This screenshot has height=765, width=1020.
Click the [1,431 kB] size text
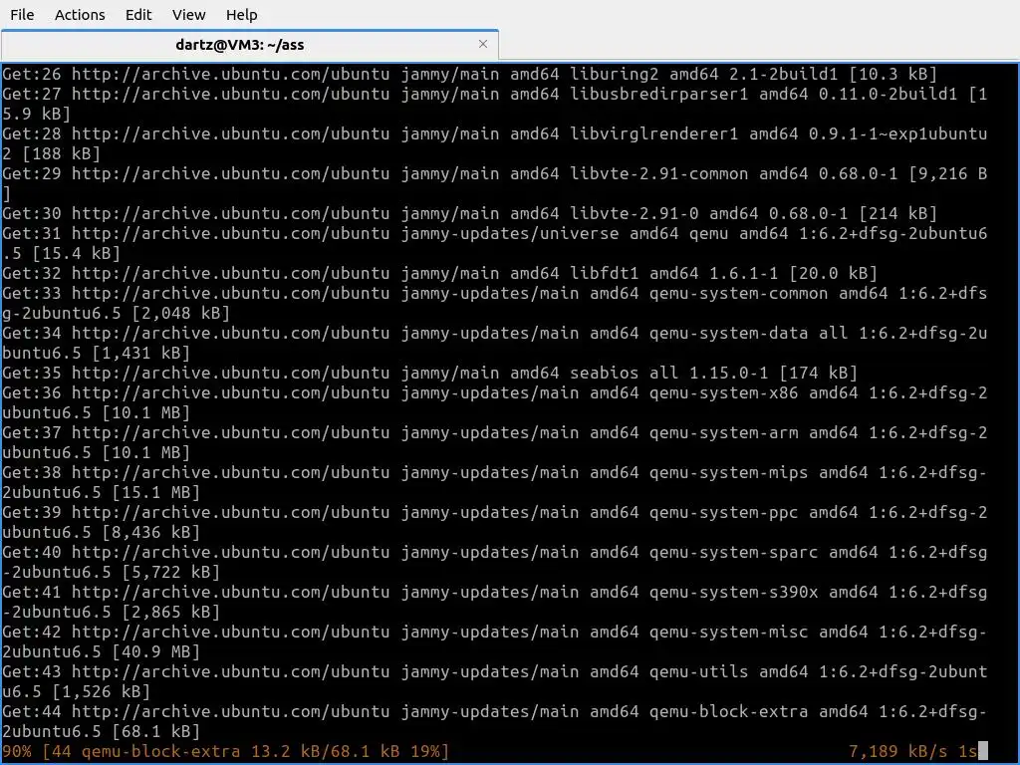[140, 353]
